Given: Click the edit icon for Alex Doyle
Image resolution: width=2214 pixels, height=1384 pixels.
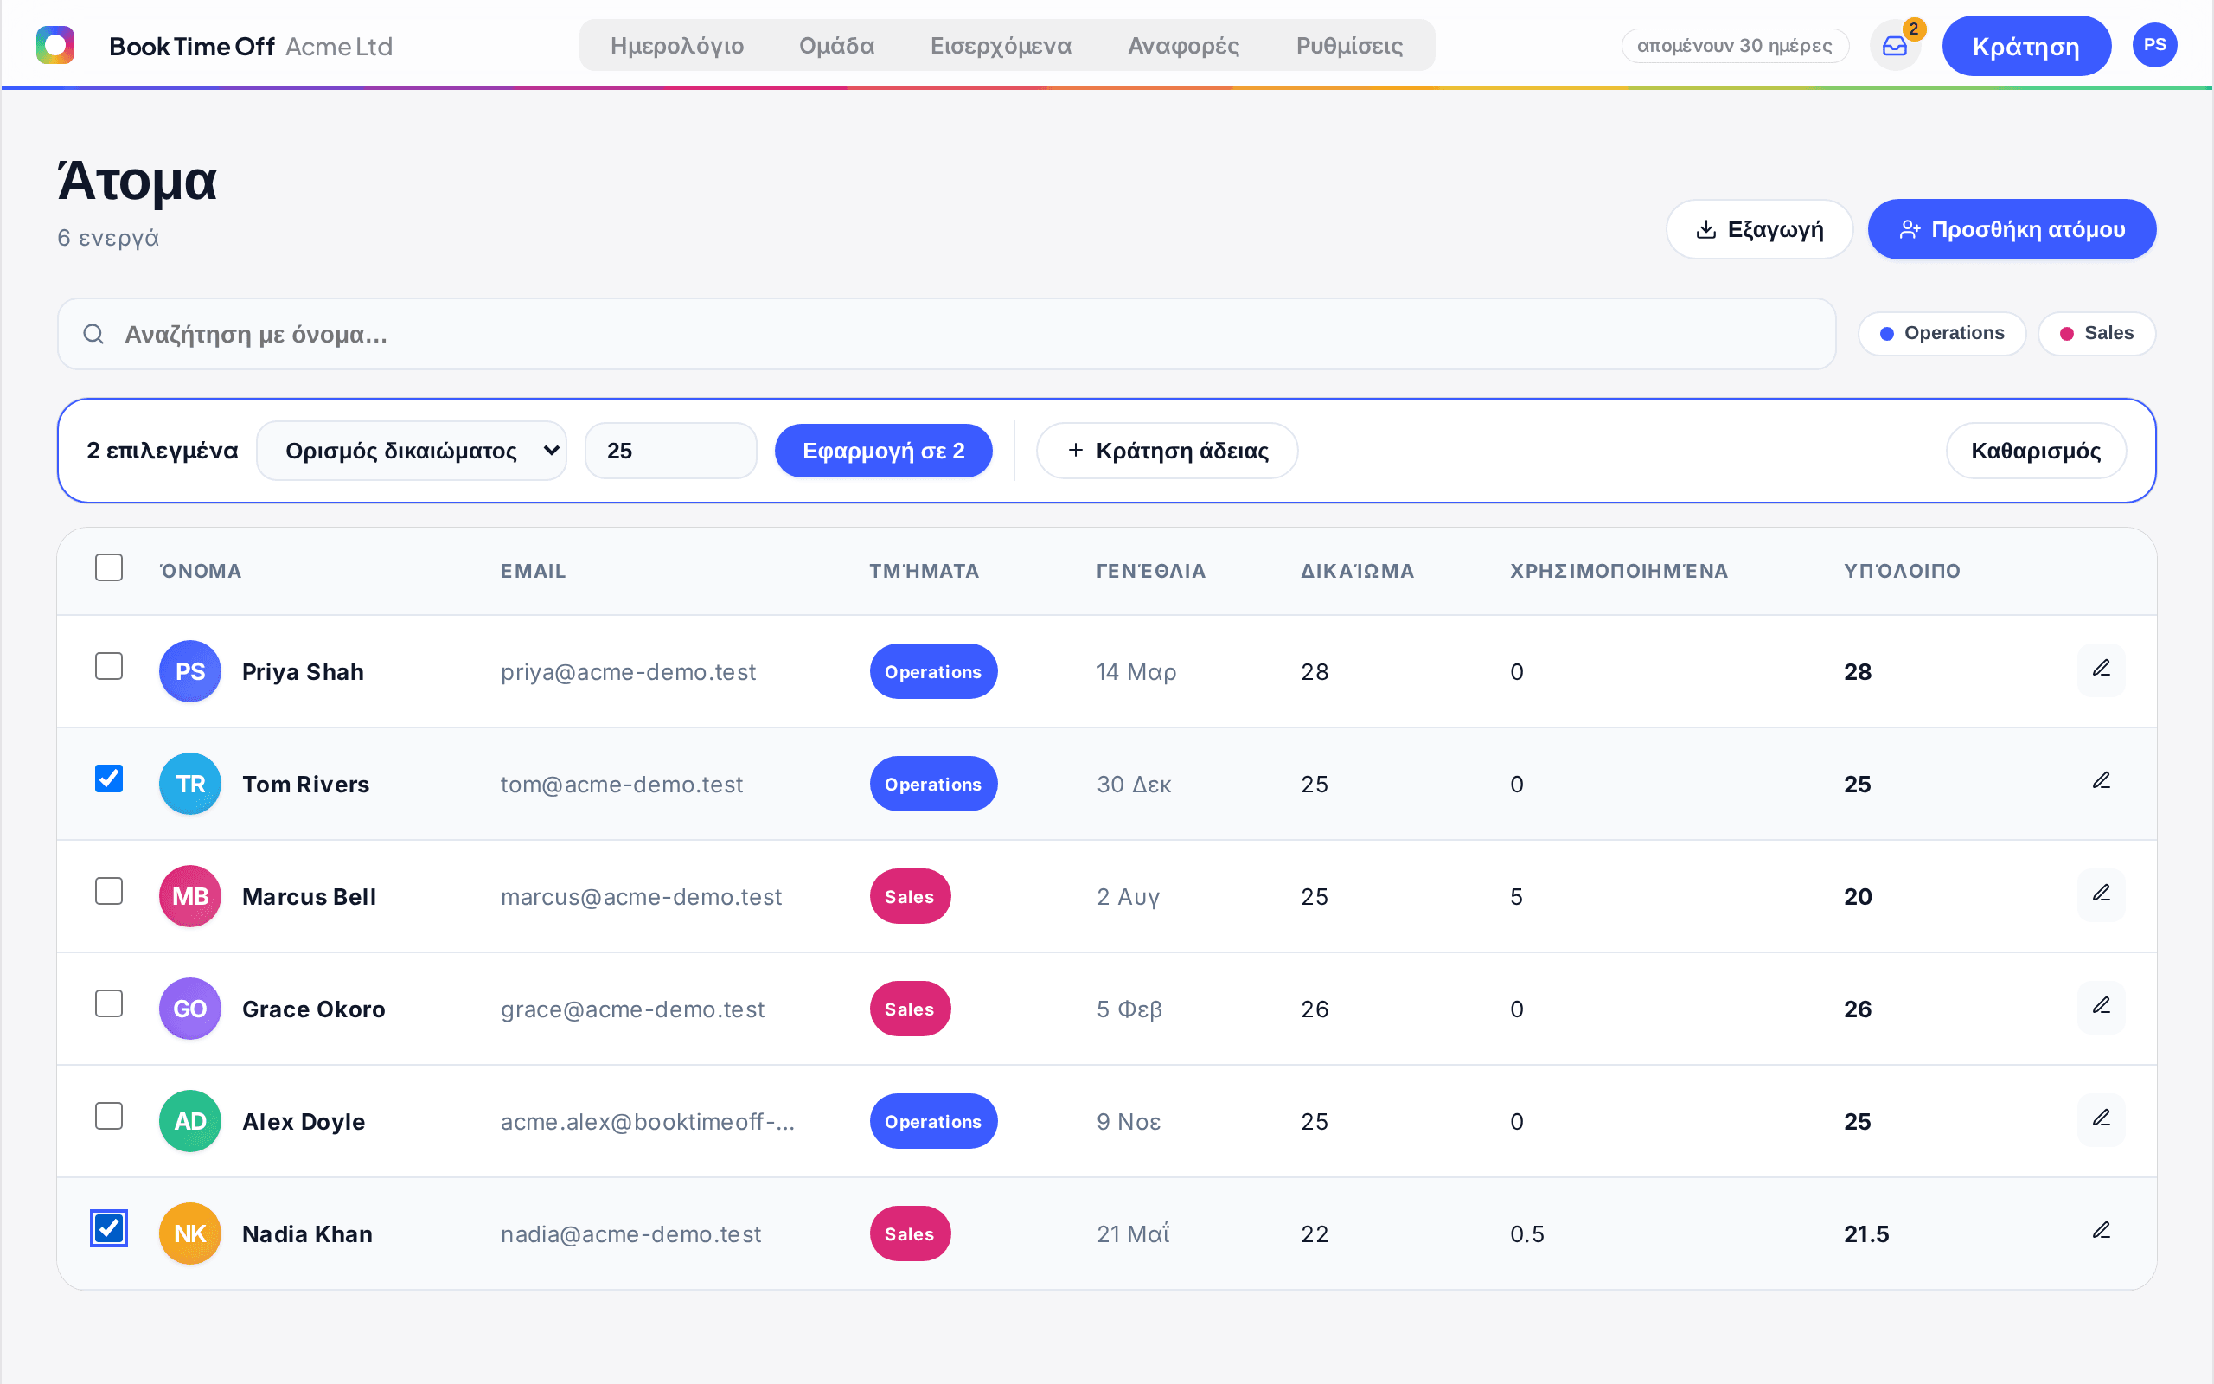Looking at the screenshot, I should pyautogui.click(x=2102, y=1118).
